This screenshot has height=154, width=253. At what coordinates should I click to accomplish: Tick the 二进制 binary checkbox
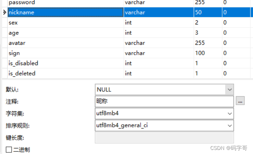click(x=9, y=150)
